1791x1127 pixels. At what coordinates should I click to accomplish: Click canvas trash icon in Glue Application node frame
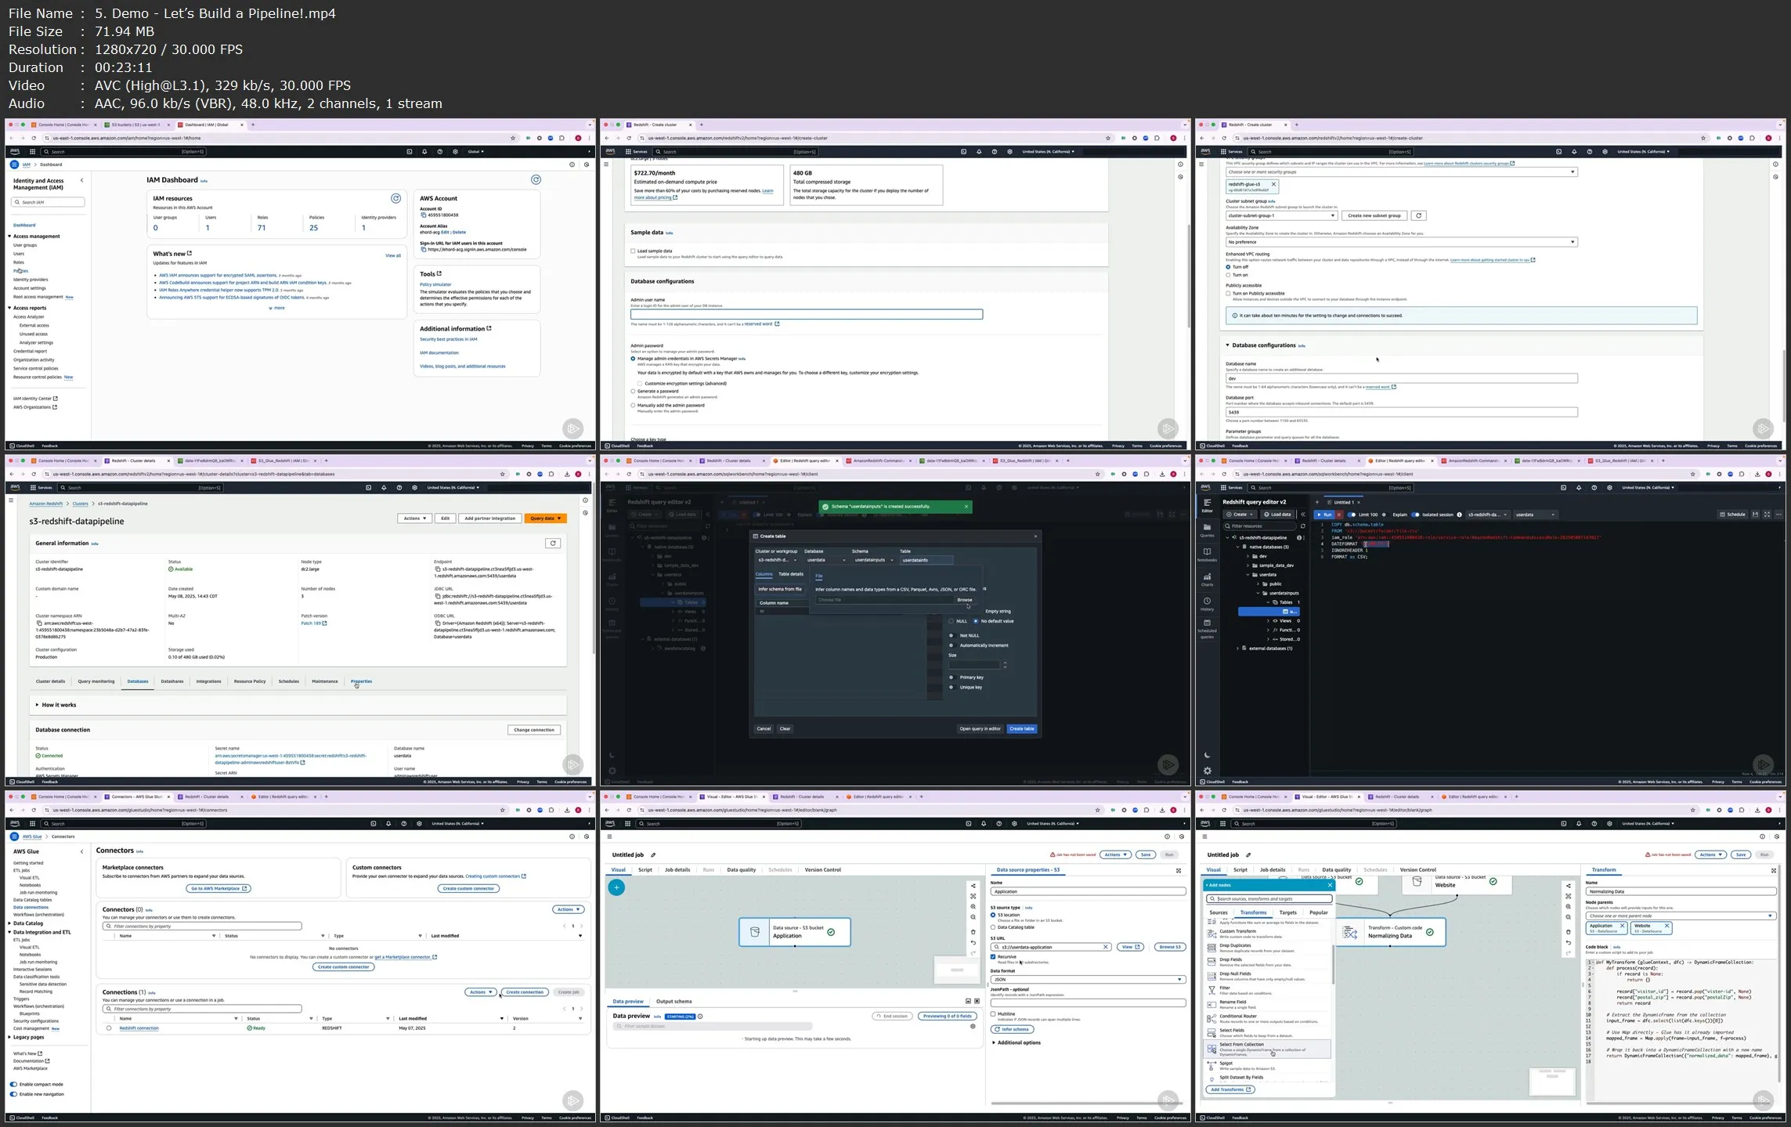[x=973, y=932]
